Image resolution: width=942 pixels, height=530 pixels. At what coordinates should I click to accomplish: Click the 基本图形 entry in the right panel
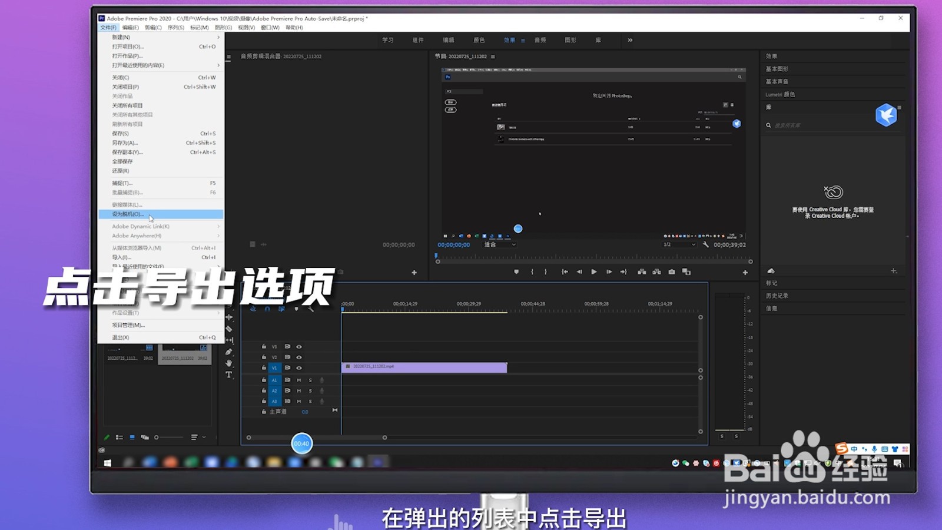(777, 69)
